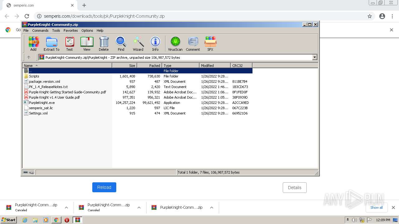This screenshot has width=399, height=224.
Task: Click the taskbar clock 12:09 PM
Action: tap(383, 220)
